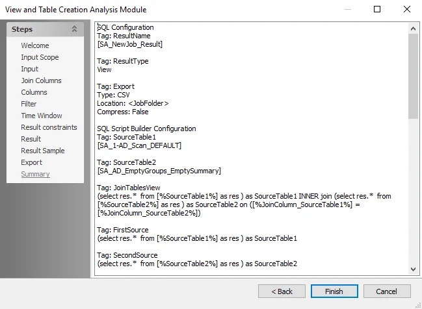Screen dimensions: 422x309
Task: Click the 'Location: <JobFolder>' line
Action: click(x=133, y=103)
